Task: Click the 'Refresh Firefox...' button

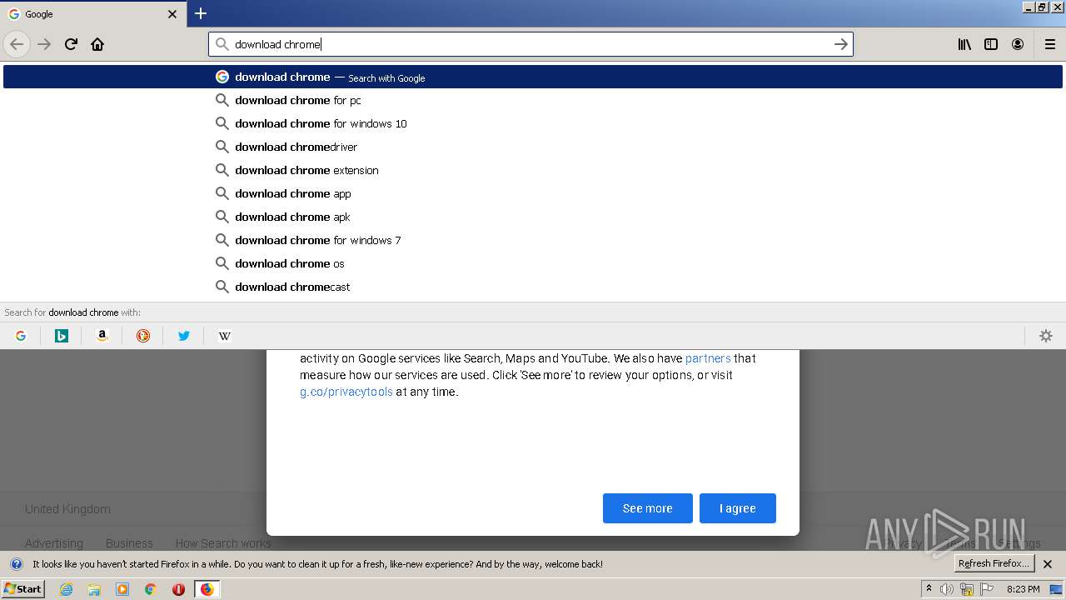Action: pos(994,563)
